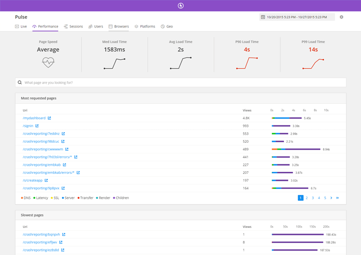Click external link icon beside /signin
This screenshot has width=361, height=255.
point(37,126)
